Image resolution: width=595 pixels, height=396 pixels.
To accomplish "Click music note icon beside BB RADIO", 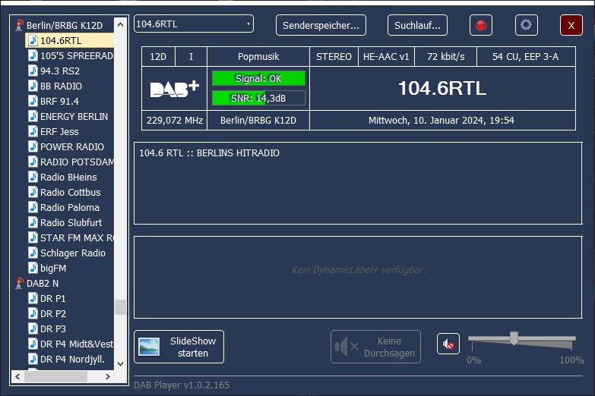I will (x=33, y=86).
